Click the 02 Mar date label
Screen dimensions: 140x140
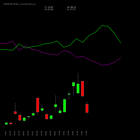37,133
